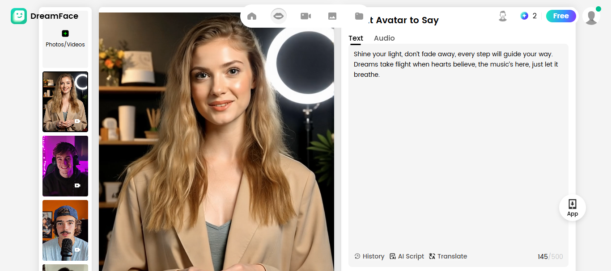The width and height of the screenshot is (611, 271).
Task: Generate text with AI Script
Action: pyautogui.click(x=407, y=256)
